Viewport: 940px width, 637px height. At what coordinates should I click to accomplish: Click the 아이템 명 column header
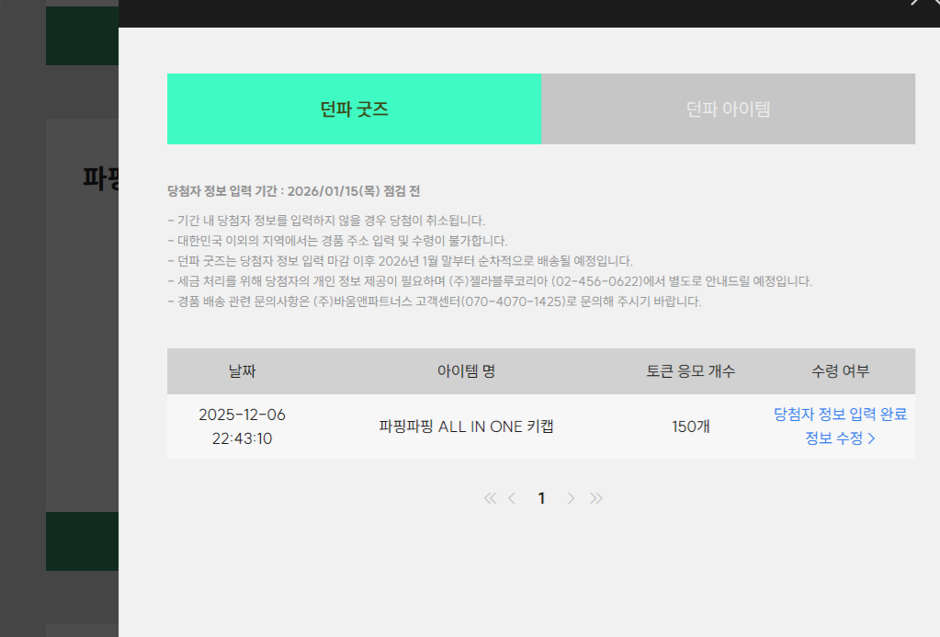466,371
